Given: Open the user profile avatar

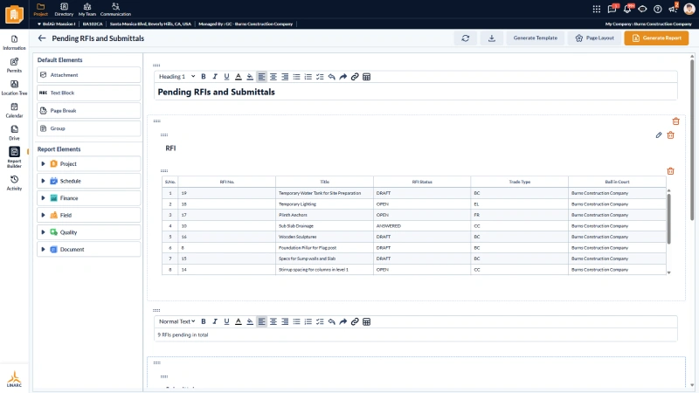Looking at the screenshot, I should tap(689, 9).
